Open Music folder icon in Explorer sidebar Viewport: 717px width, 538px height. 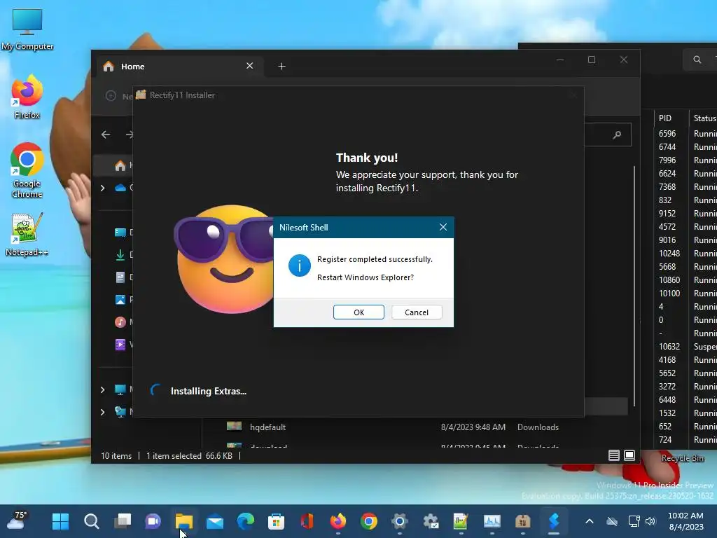[x=120, y=322]
